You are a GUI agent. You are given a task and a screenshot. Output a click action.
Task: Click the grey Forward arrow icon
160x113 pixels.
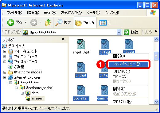(x=34, y=22)
